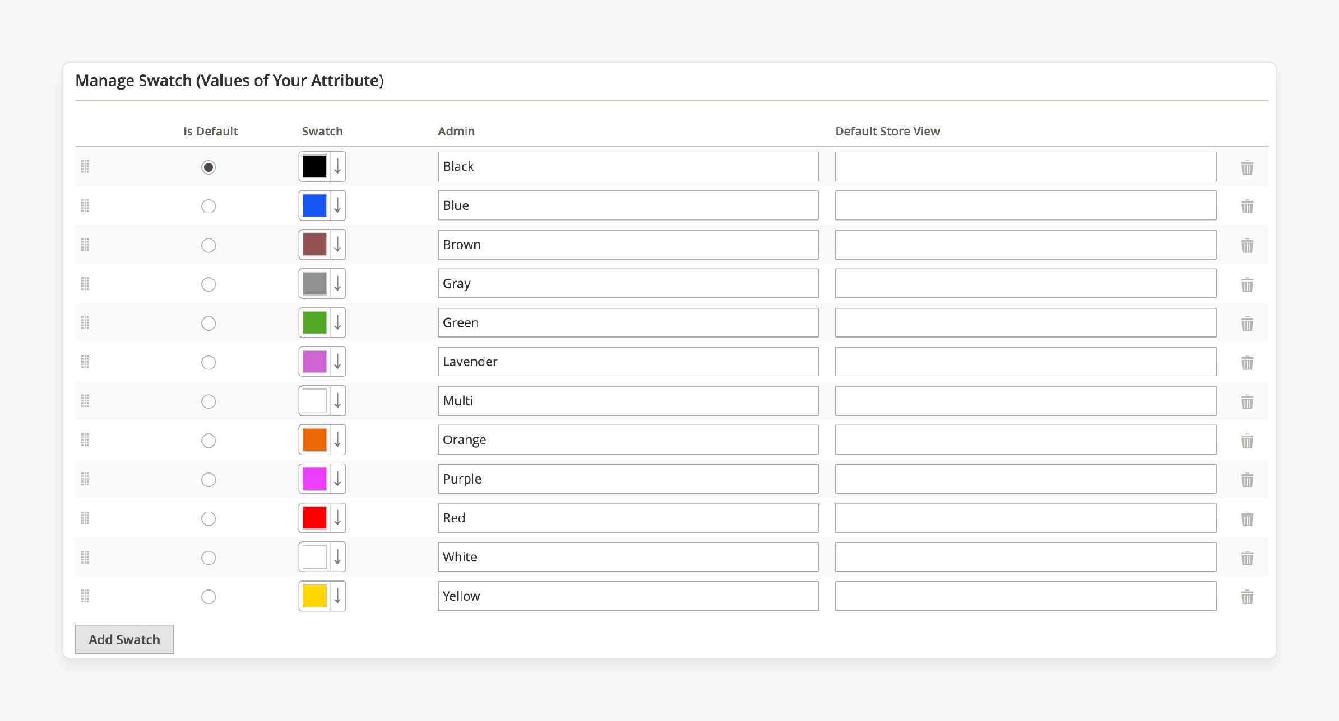Open swatch dropdown arrow for White

pyautogui.click(x=338, y=557)
